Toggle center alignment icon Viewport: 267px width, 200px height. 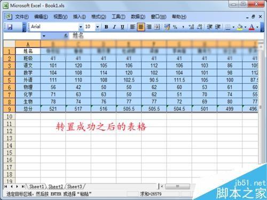coord(141,27)
